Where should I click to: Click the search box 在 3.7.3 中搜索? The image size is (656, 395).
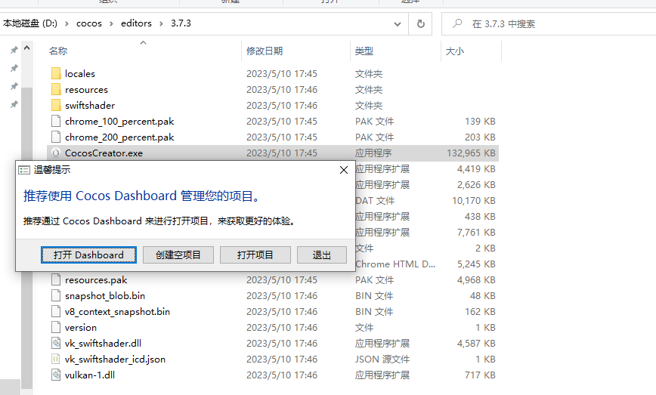point(549,24)
